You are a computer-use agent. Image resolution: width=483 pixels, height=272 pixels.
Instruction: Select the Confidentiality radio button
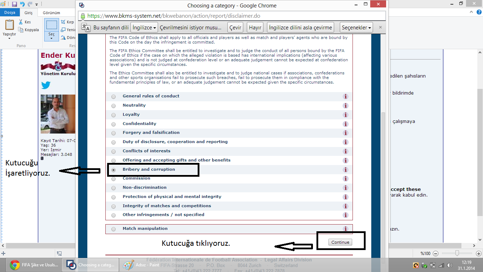(x=114, y=124)
